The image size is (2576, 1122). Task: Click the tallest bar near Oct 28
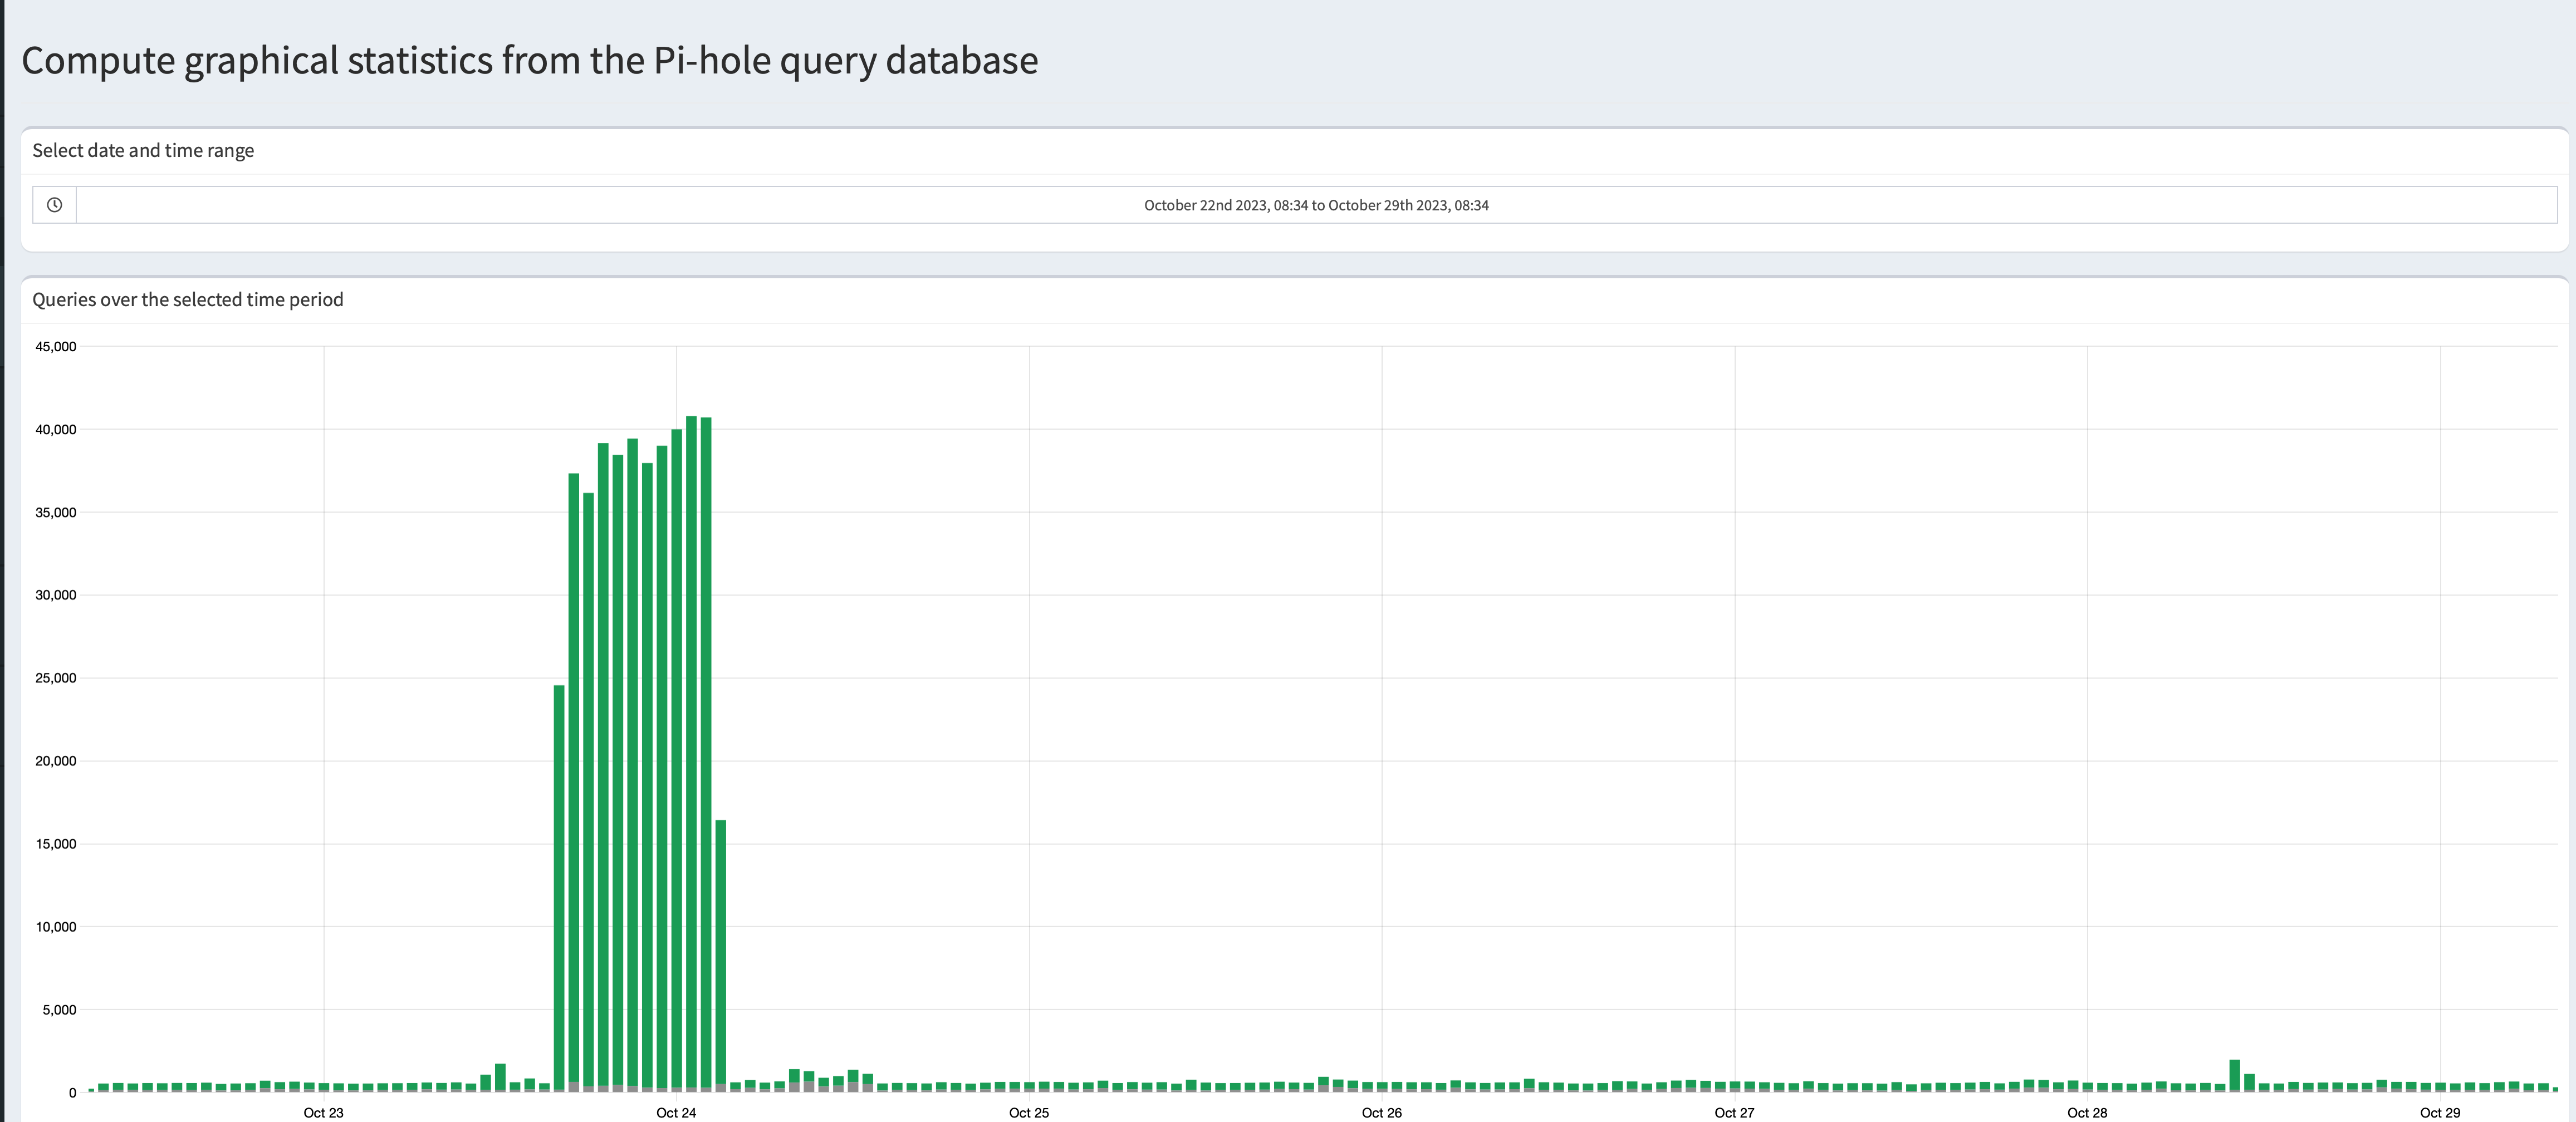[x=2234, y=1076]
